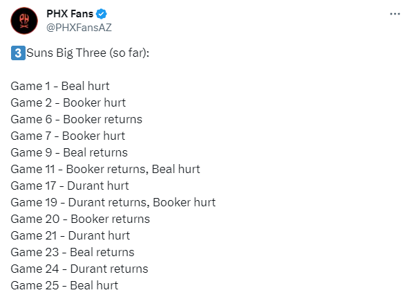Click the 'Game 25 - Beal hurt' line

pyautogui.click(x=64, y=285)
